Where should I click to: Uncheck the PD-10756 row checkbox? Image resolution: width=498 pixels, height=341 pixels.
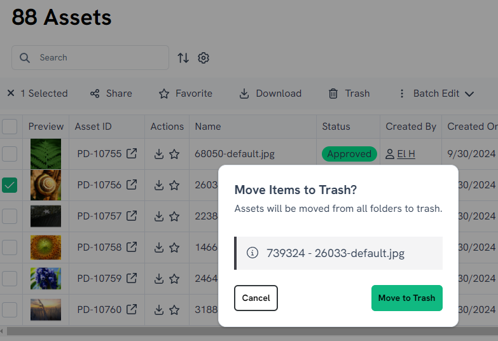click(x=10, y=185)
